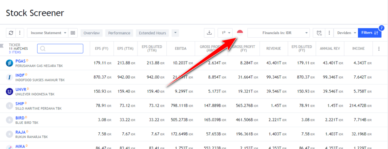Switch to the Performance tab
Viewport: 388px width, 149px height.
(x=119, y=33)
